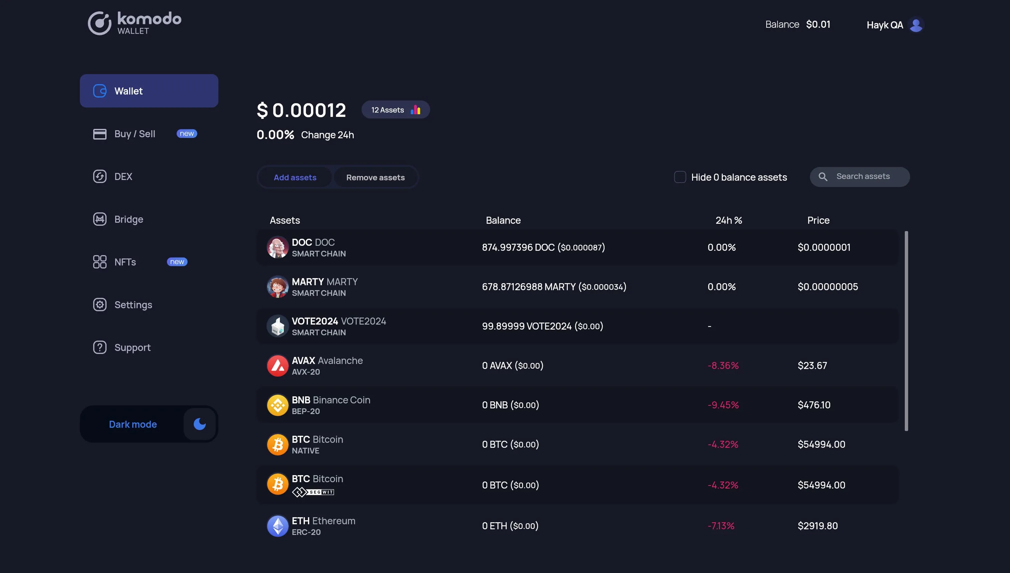
Task: Click the 0 BNB ($0.00) balance
Action: pos(510,405)
